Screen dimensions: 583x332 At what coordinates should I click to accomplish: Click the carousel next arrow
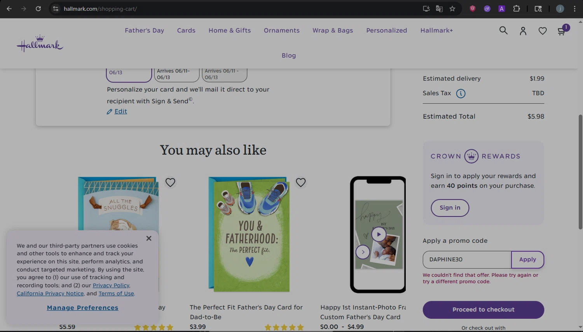(363, 252)
